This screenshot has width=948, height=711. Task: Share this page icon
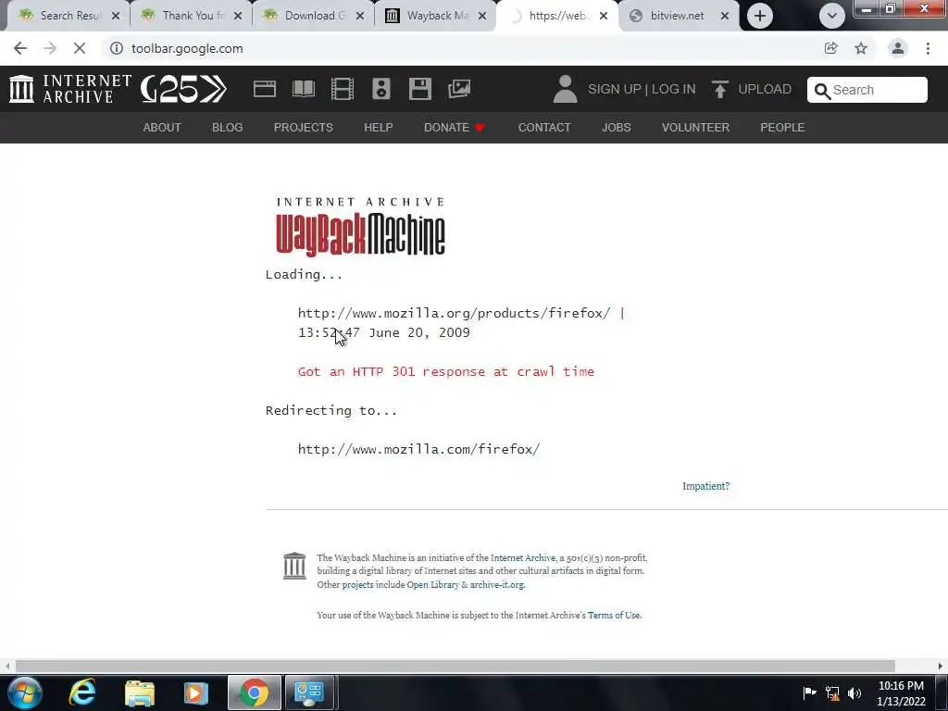coord(830,48)
